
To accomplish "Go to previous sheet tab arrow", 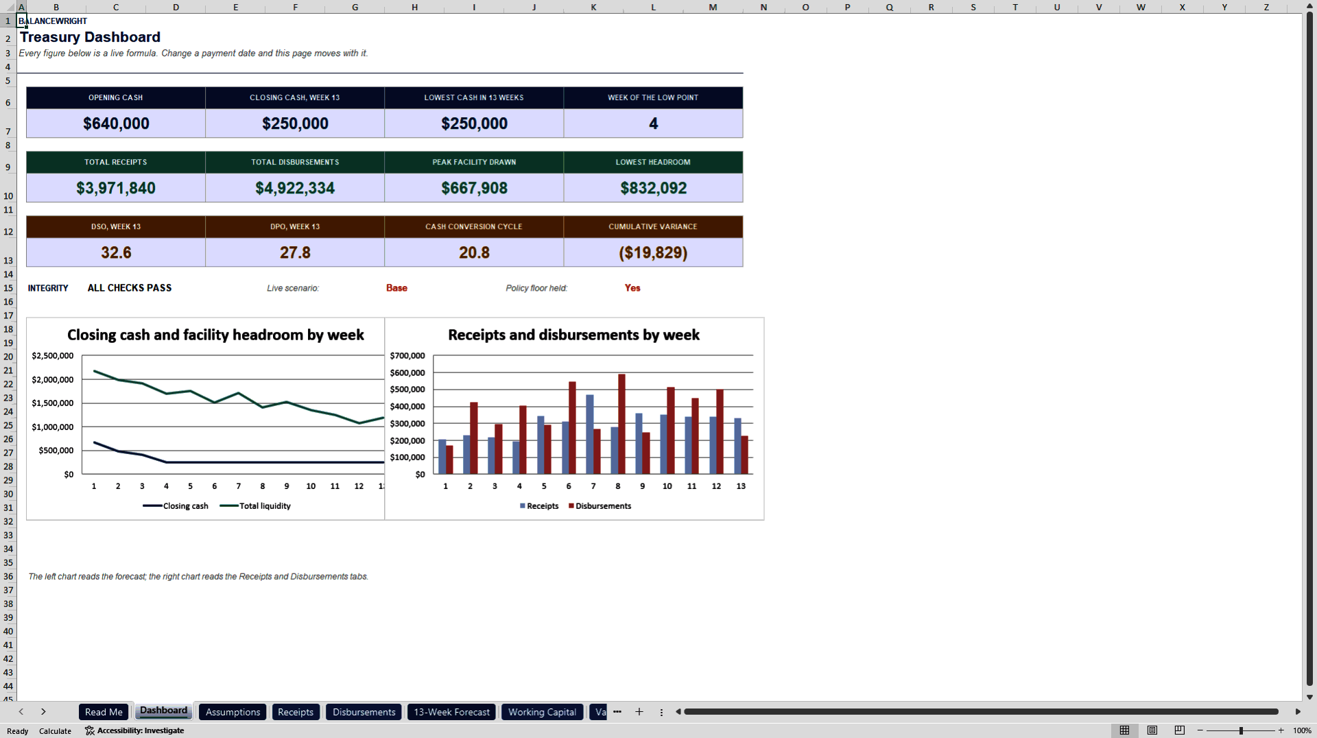I will tap(21, 712).
